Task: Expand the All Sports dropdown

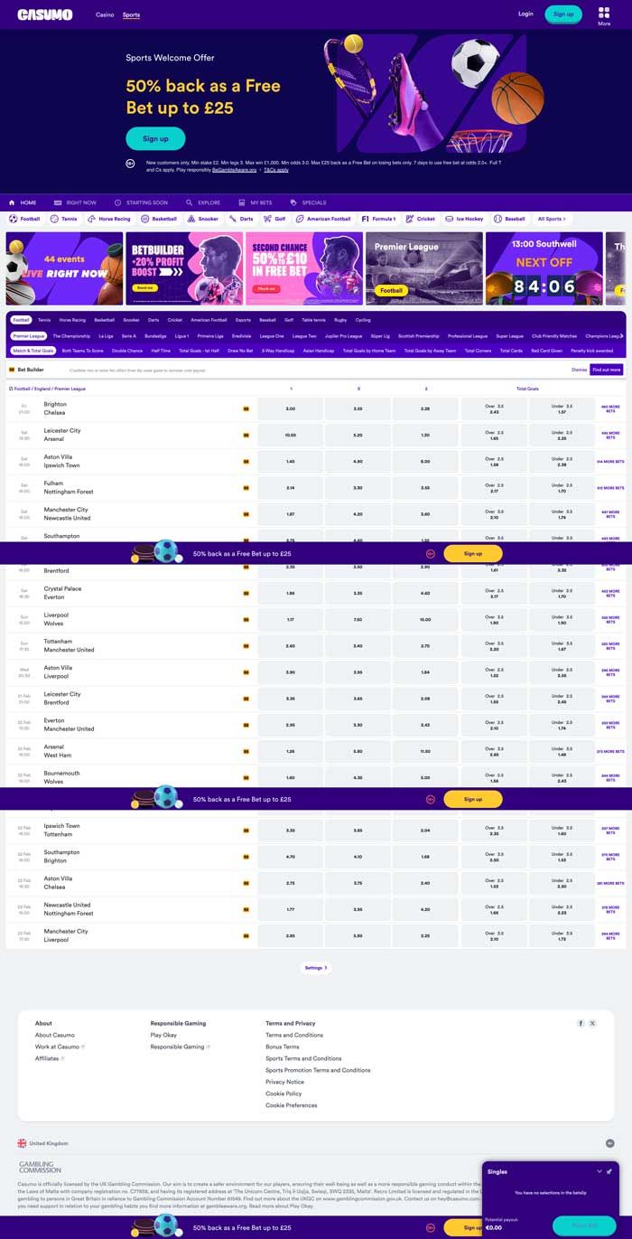Action: 552,219
